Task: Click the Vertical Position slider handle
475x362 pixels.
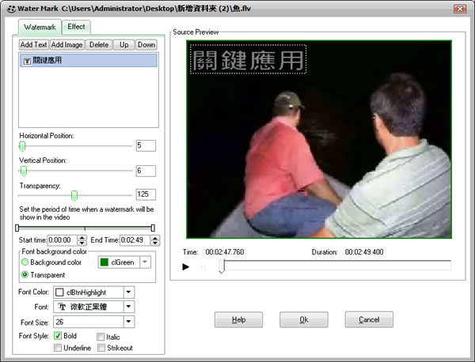Action: tap(23, 171)
